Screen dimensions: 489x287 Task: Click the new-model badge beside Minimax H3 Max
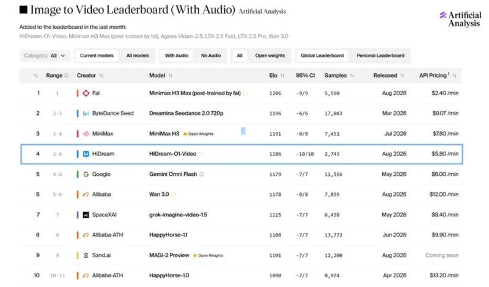246,93
